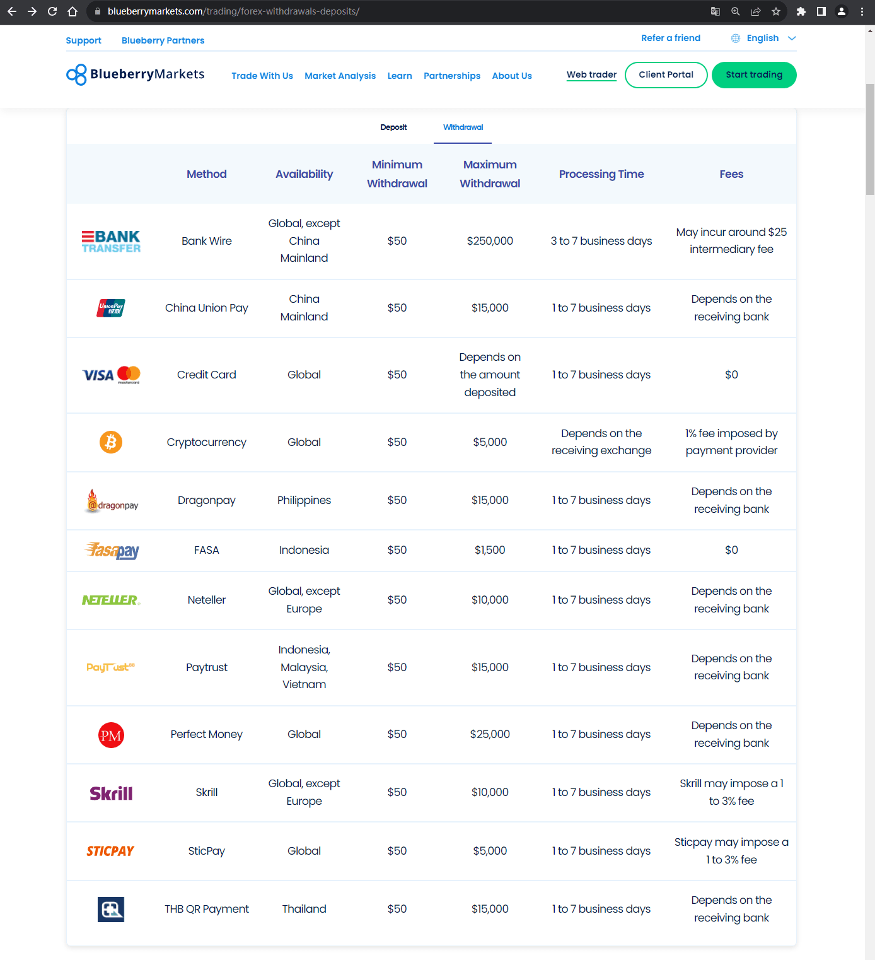Click the Bitcoin logo icon
The image size is (875, 960).
[x=111, y=442]
